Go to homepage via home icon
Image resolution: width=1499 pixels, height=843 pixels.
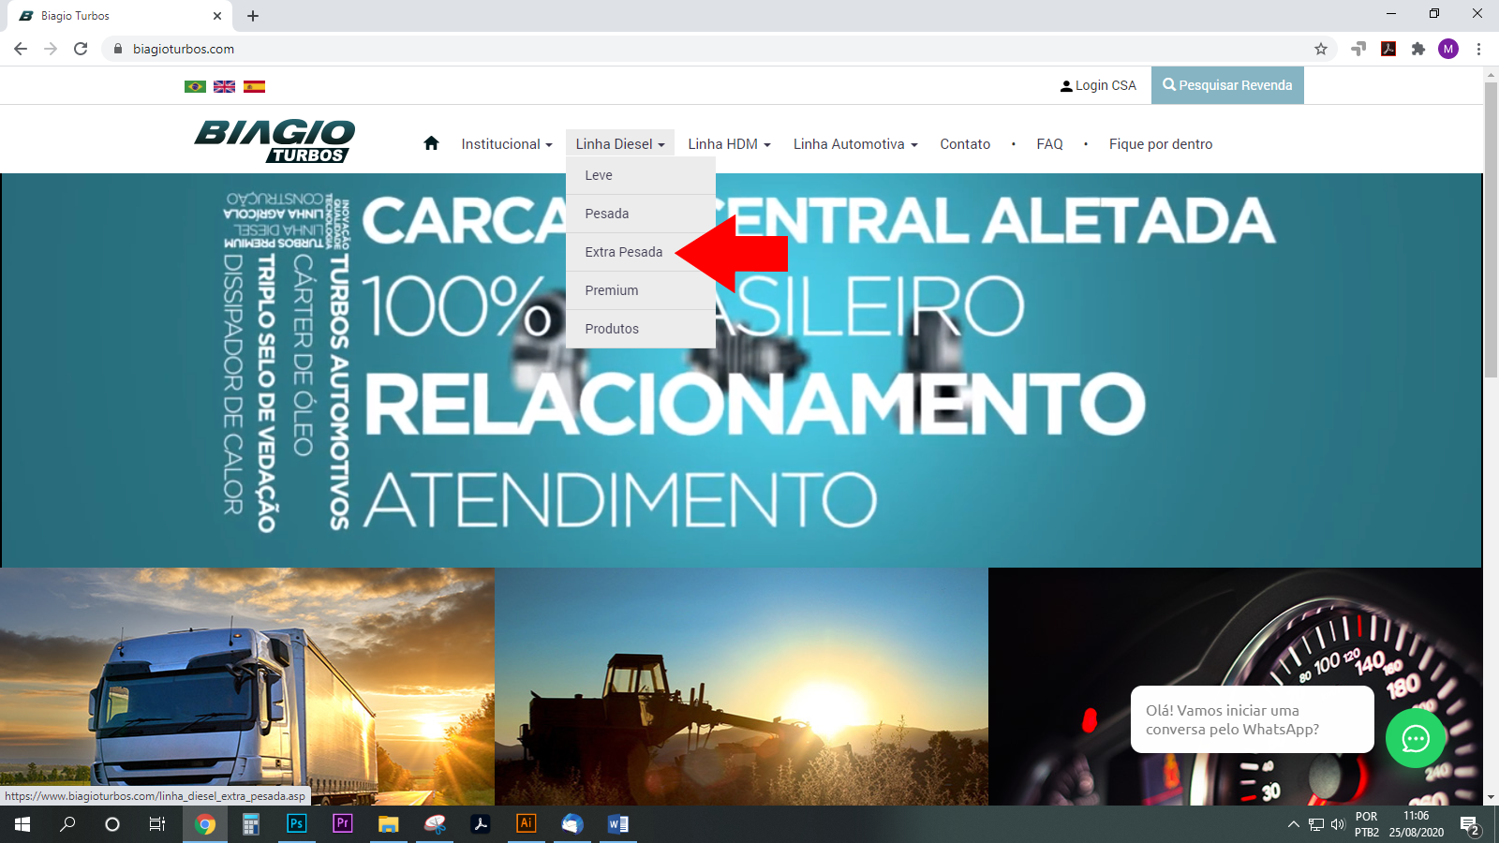431,143
